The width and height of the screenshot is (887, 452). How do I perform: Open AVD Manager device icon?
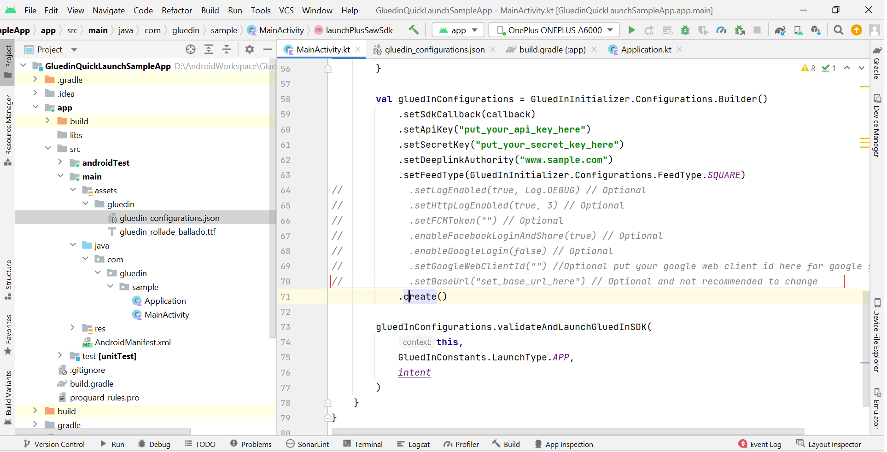click(x=798, y=30)
